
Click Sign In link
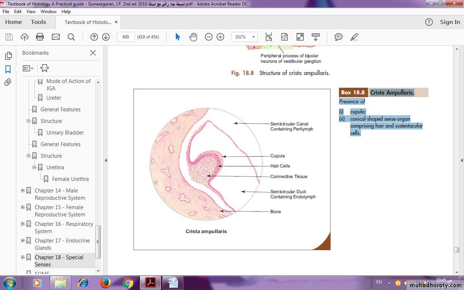[x=449, y=22]
